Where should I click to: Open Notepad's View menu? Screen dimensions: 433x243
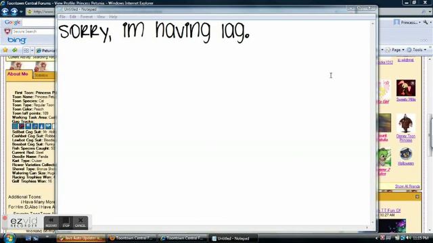click(101, 17)
